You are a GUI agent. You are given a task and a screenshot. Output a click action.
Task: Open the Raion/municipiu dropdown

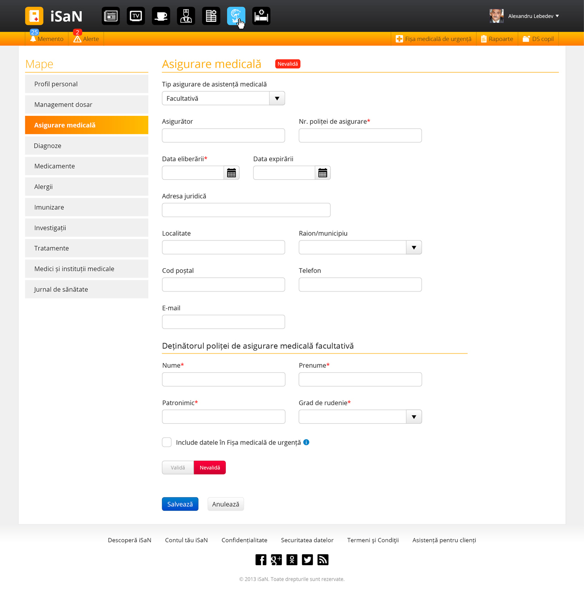point(414,247)
